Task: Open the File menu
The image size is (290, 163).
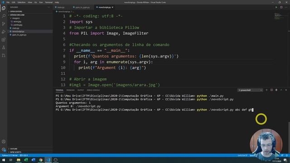Action: 8,2
